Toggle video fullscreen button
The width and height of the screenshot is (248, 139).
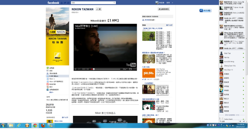(134, 69)
